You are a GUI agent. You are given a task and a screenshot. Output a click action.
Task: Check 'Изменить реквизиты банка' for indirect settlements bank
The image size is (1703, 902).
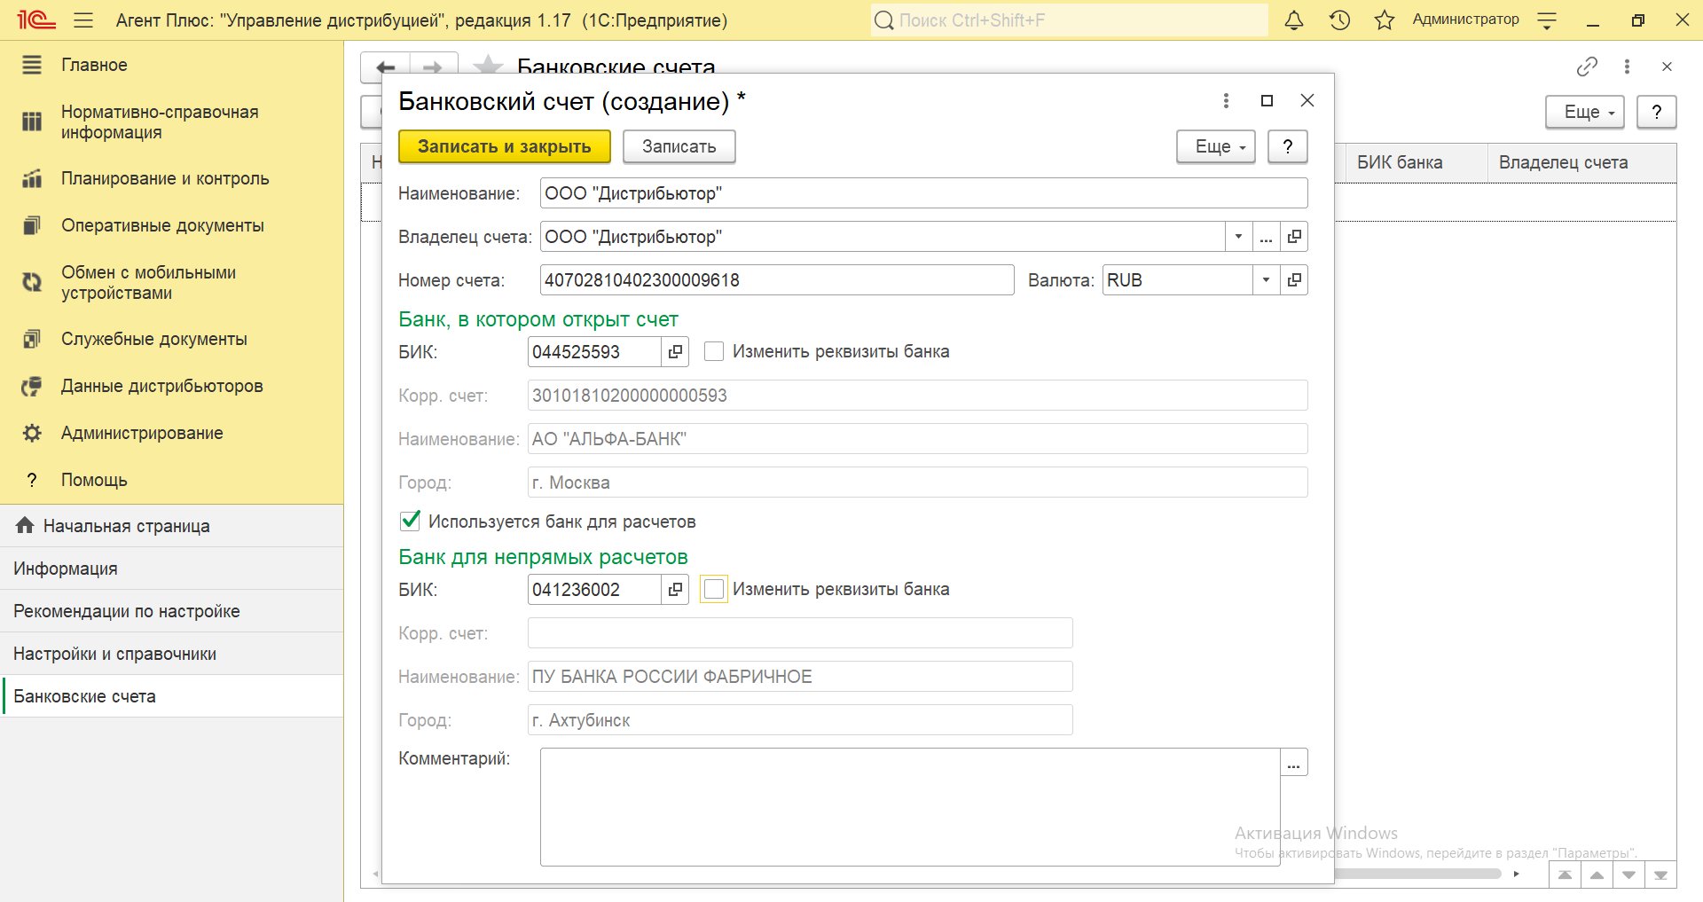tap(714, 590)
